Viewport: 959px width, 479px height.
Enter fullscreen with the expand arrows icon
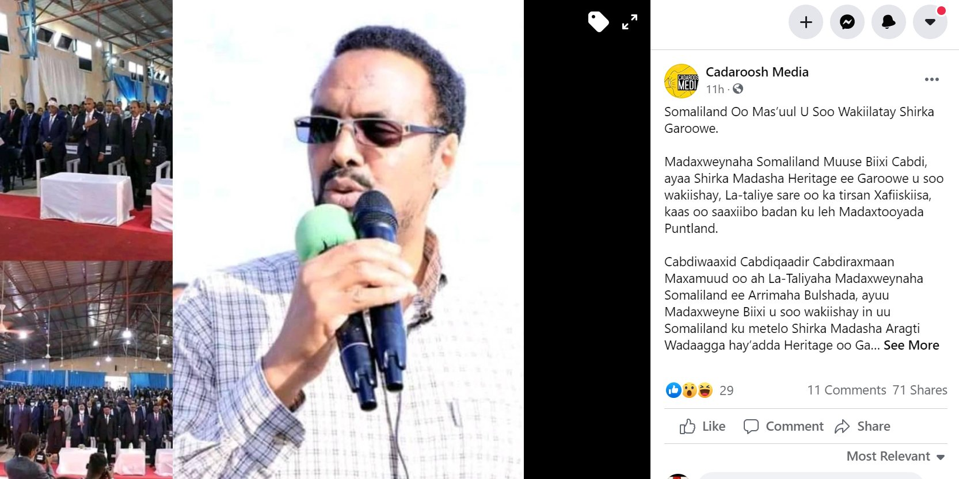(x=630, y=22)
